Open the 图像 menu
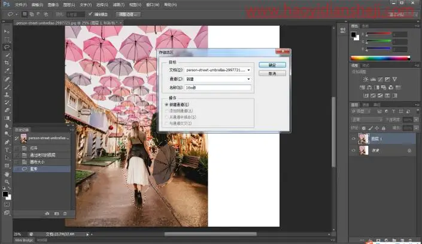 click(x=53, y=5)
